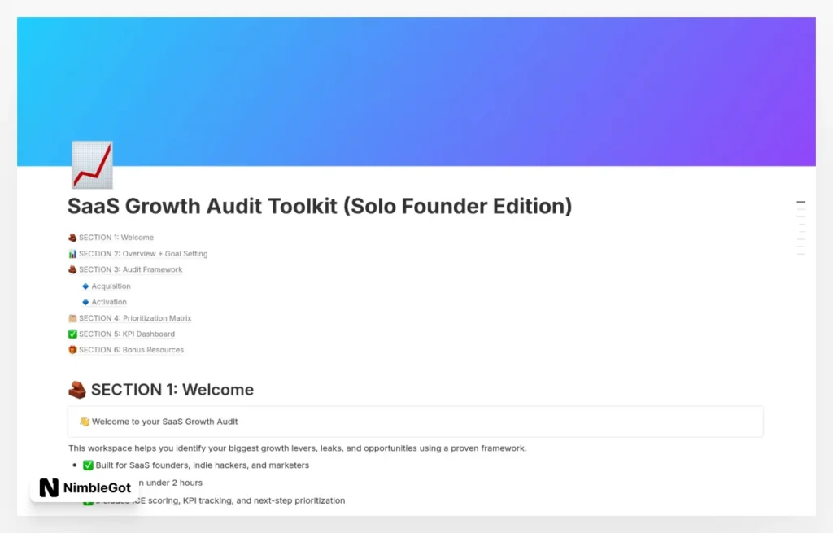The height and width of the screenshot is (533, 833).
Task: Click the gift icon next to SECTION 6
Action: click(x=72, y=350)
